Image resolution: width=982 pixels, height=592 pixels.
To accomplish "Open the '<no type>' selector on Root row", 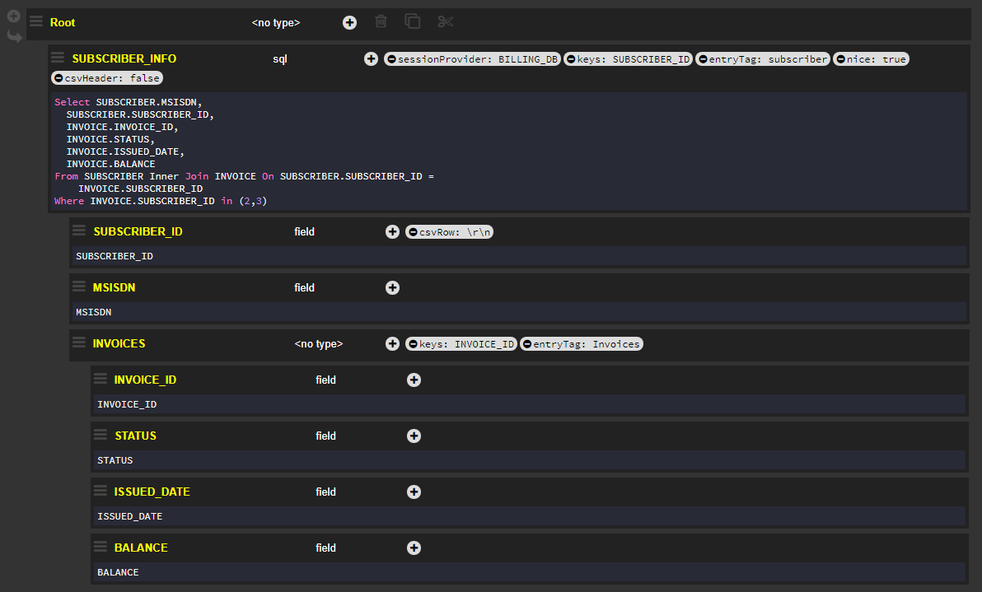I will [x=275, y=23].
